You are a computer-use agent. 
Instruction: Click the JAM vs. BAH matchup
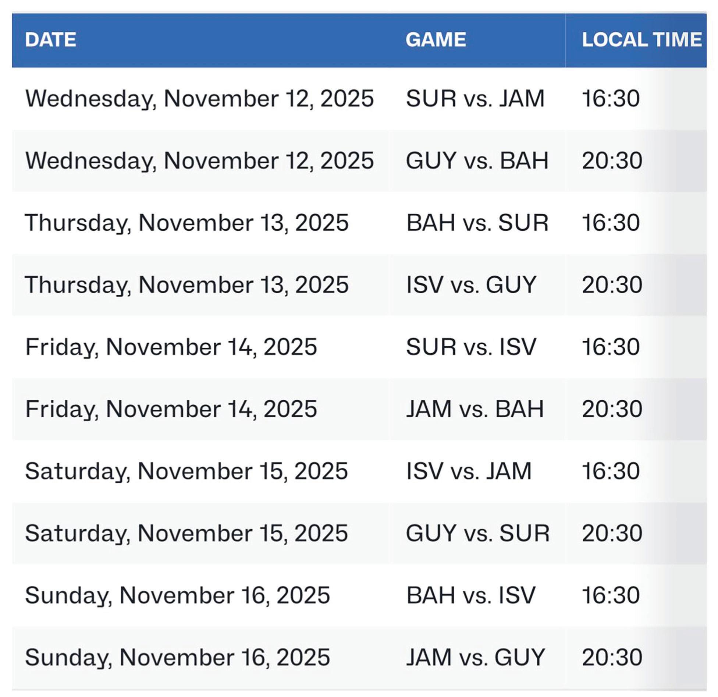(474, 409)
